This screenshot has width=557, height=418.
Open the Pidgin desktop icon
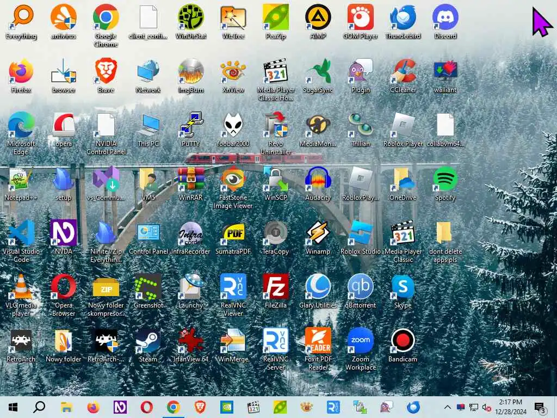(x=360, y=76)
